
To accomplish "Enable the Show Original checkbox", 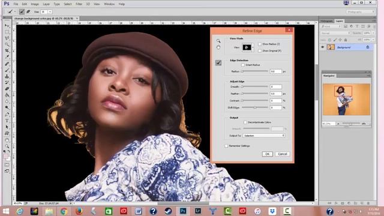I will pyautogui.click(x=260, y=50).
